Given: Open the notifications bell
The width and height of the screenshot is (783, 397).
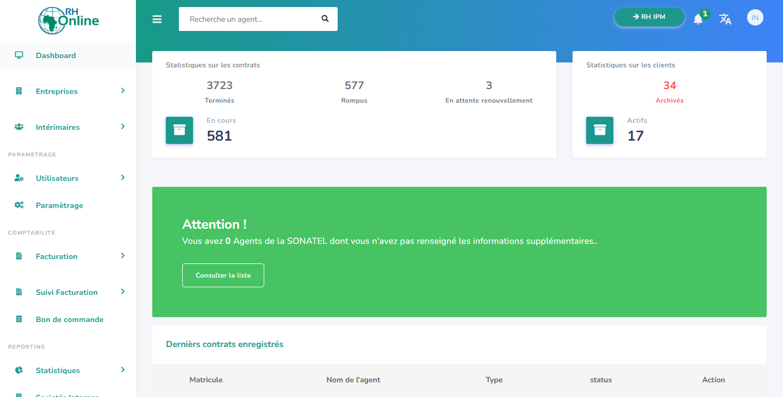Looking at the screenshot, I should click(x=698, y=19).
